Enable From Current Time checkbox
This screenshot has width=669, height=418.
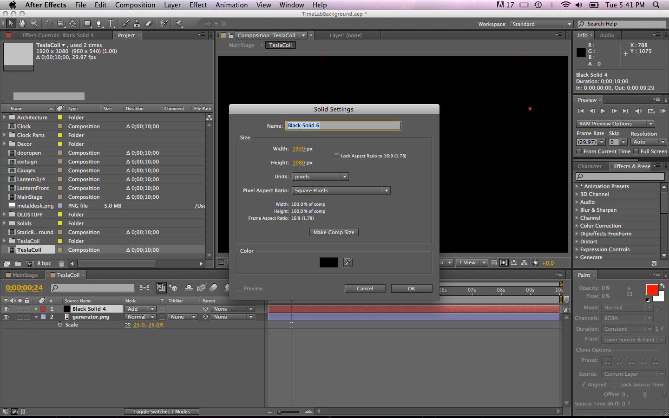579,151
